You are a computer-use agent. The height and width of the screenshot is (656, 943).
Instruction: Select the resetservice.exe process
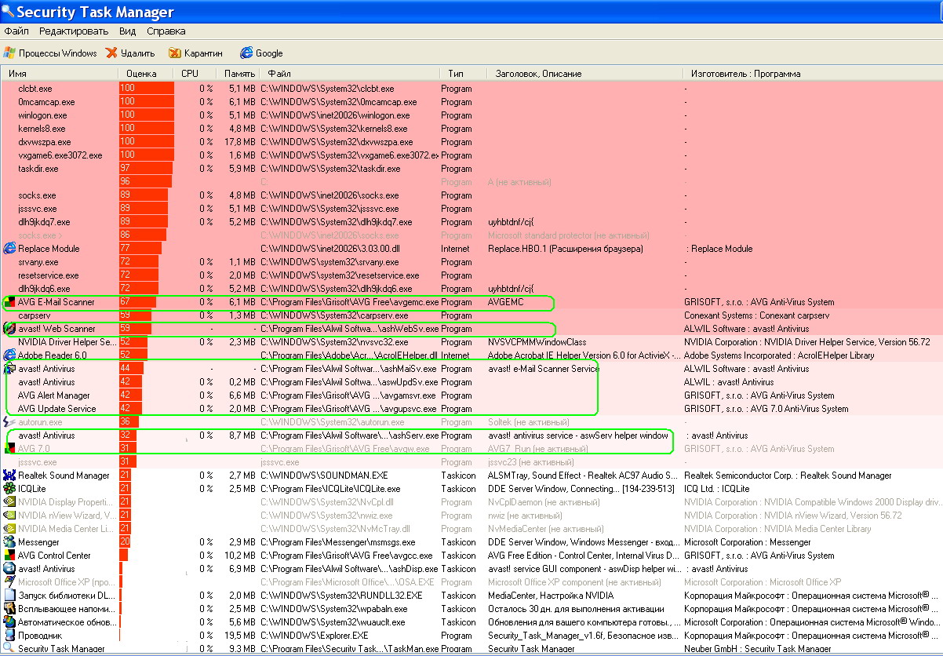coord(471,275)
